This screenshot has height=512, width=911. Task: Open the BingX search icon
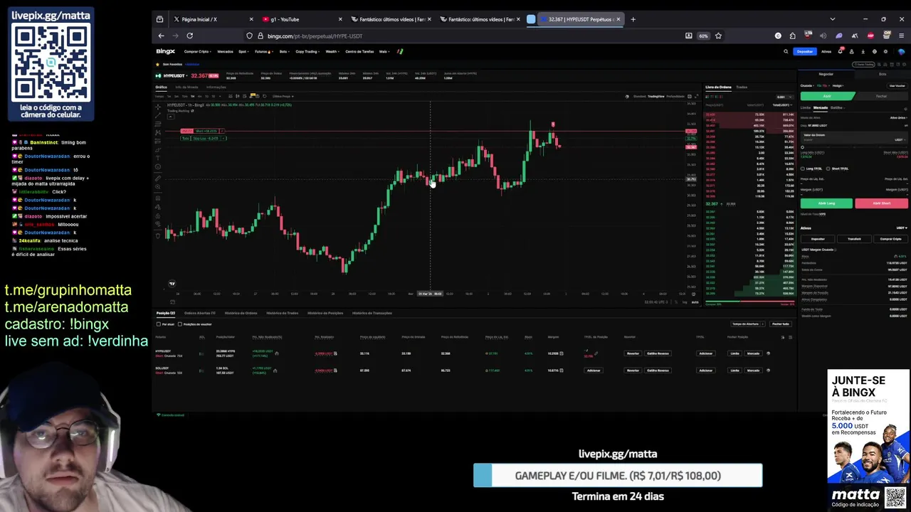786,51
